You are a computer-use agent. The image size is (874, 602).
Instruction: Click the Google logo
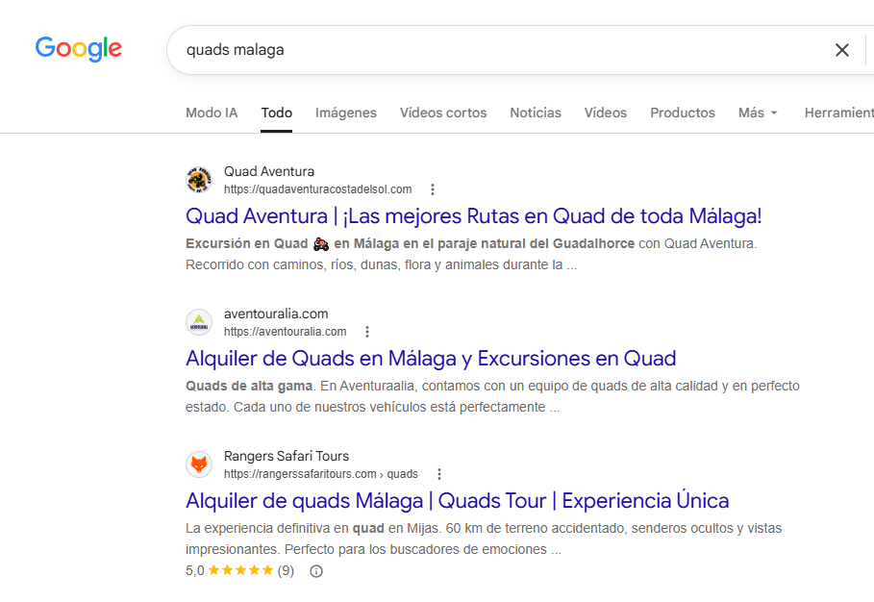point(79,48)
